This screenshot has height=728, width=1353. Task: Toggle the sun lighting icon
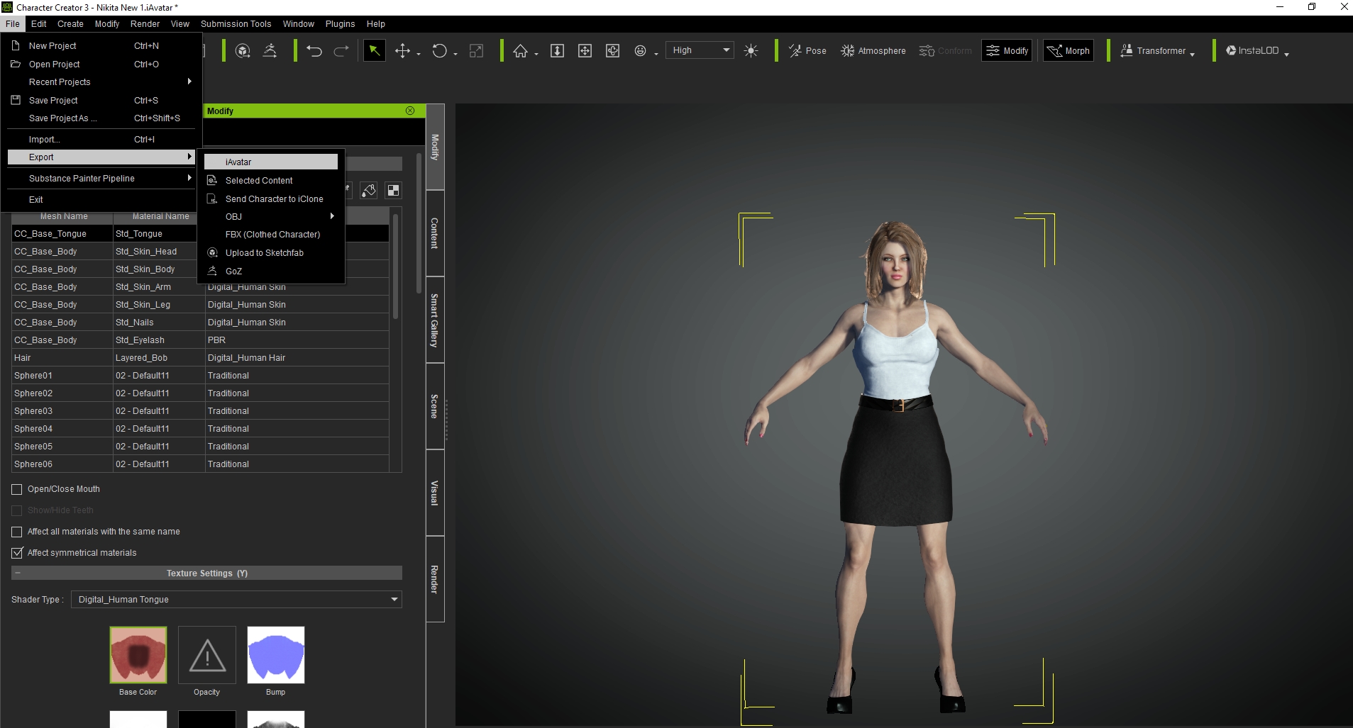pos(751,50)
